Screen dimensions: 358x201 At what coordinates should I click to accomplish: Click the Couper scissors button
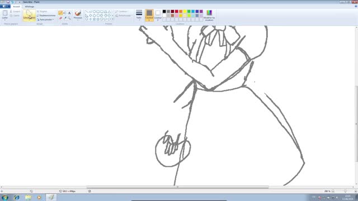coord(15,11)
